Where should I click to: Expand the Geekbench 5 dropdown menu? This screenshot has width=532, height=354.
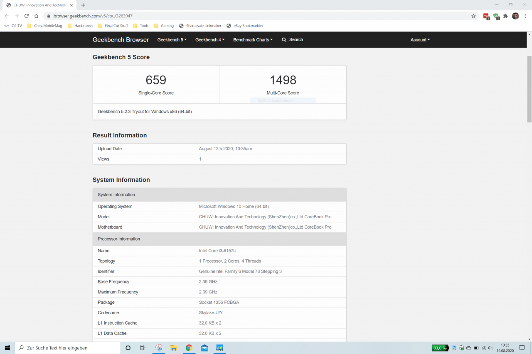pyautogui.click(x=172, y=40)
